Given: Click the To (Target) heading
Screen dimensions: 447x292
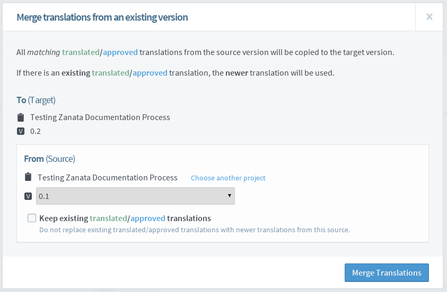Looking at the screenshot, I should tap(36, 100).
